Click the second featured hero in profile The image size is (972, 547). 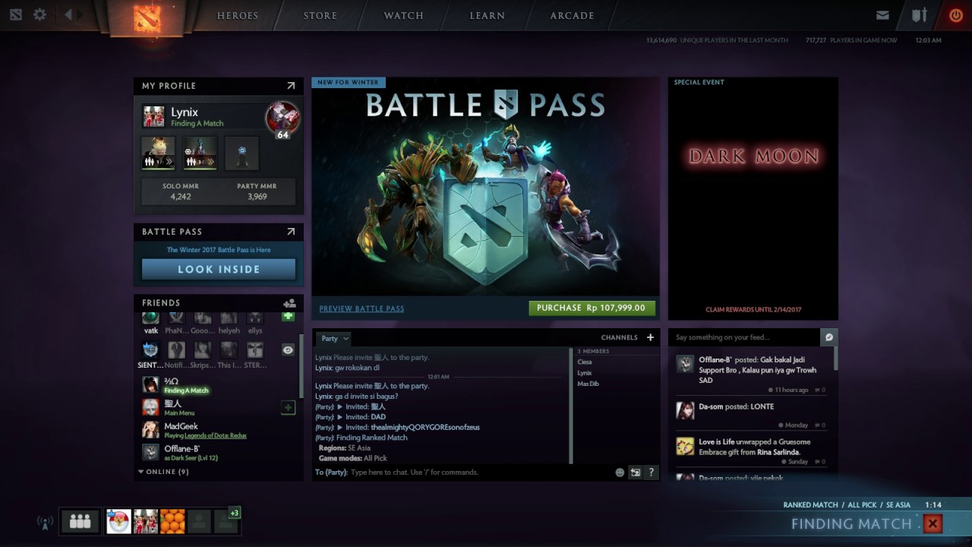200,153
